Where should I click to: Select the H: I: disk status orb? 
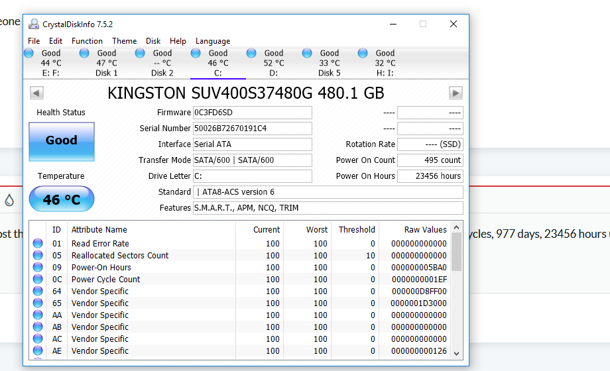point(363,53)
